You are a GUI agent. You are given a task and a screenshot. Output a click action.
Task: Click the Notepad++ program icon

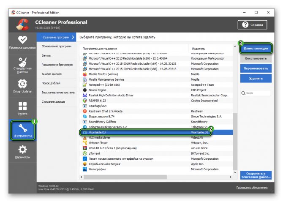tap(84, 85)
